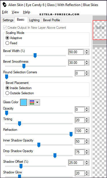Click the Glass Color blue swatch
The image size is (107, 178).
(x=24, y=102)
